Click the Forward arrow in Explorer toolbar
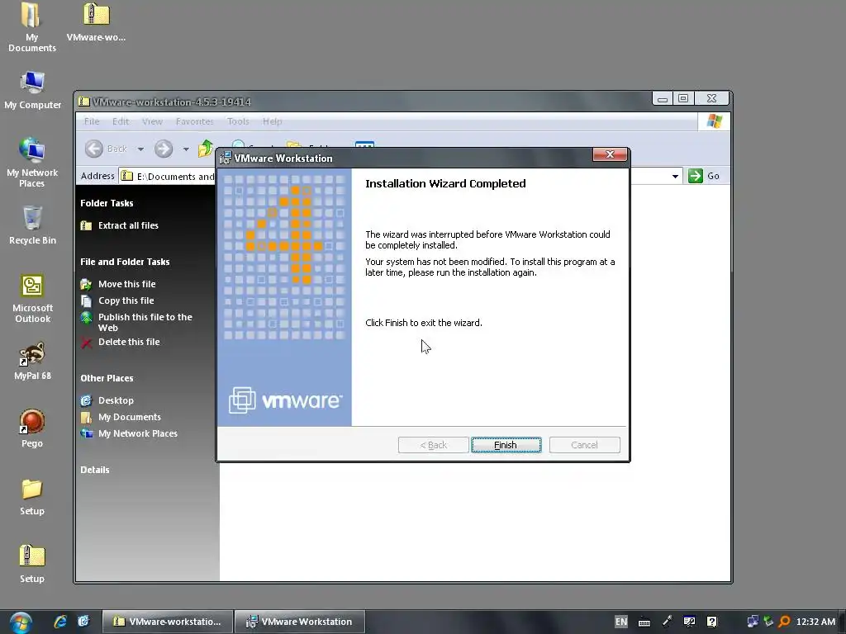846x634 pixels. coord(164,149)
